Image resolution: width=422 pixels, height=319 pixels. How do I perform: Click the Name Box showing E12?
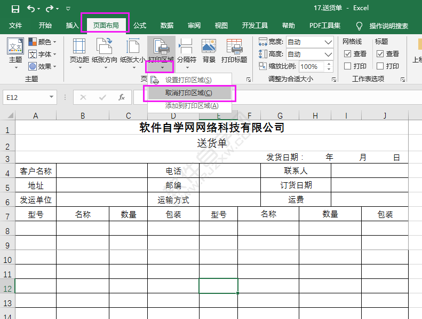click(x=26, y=97)
